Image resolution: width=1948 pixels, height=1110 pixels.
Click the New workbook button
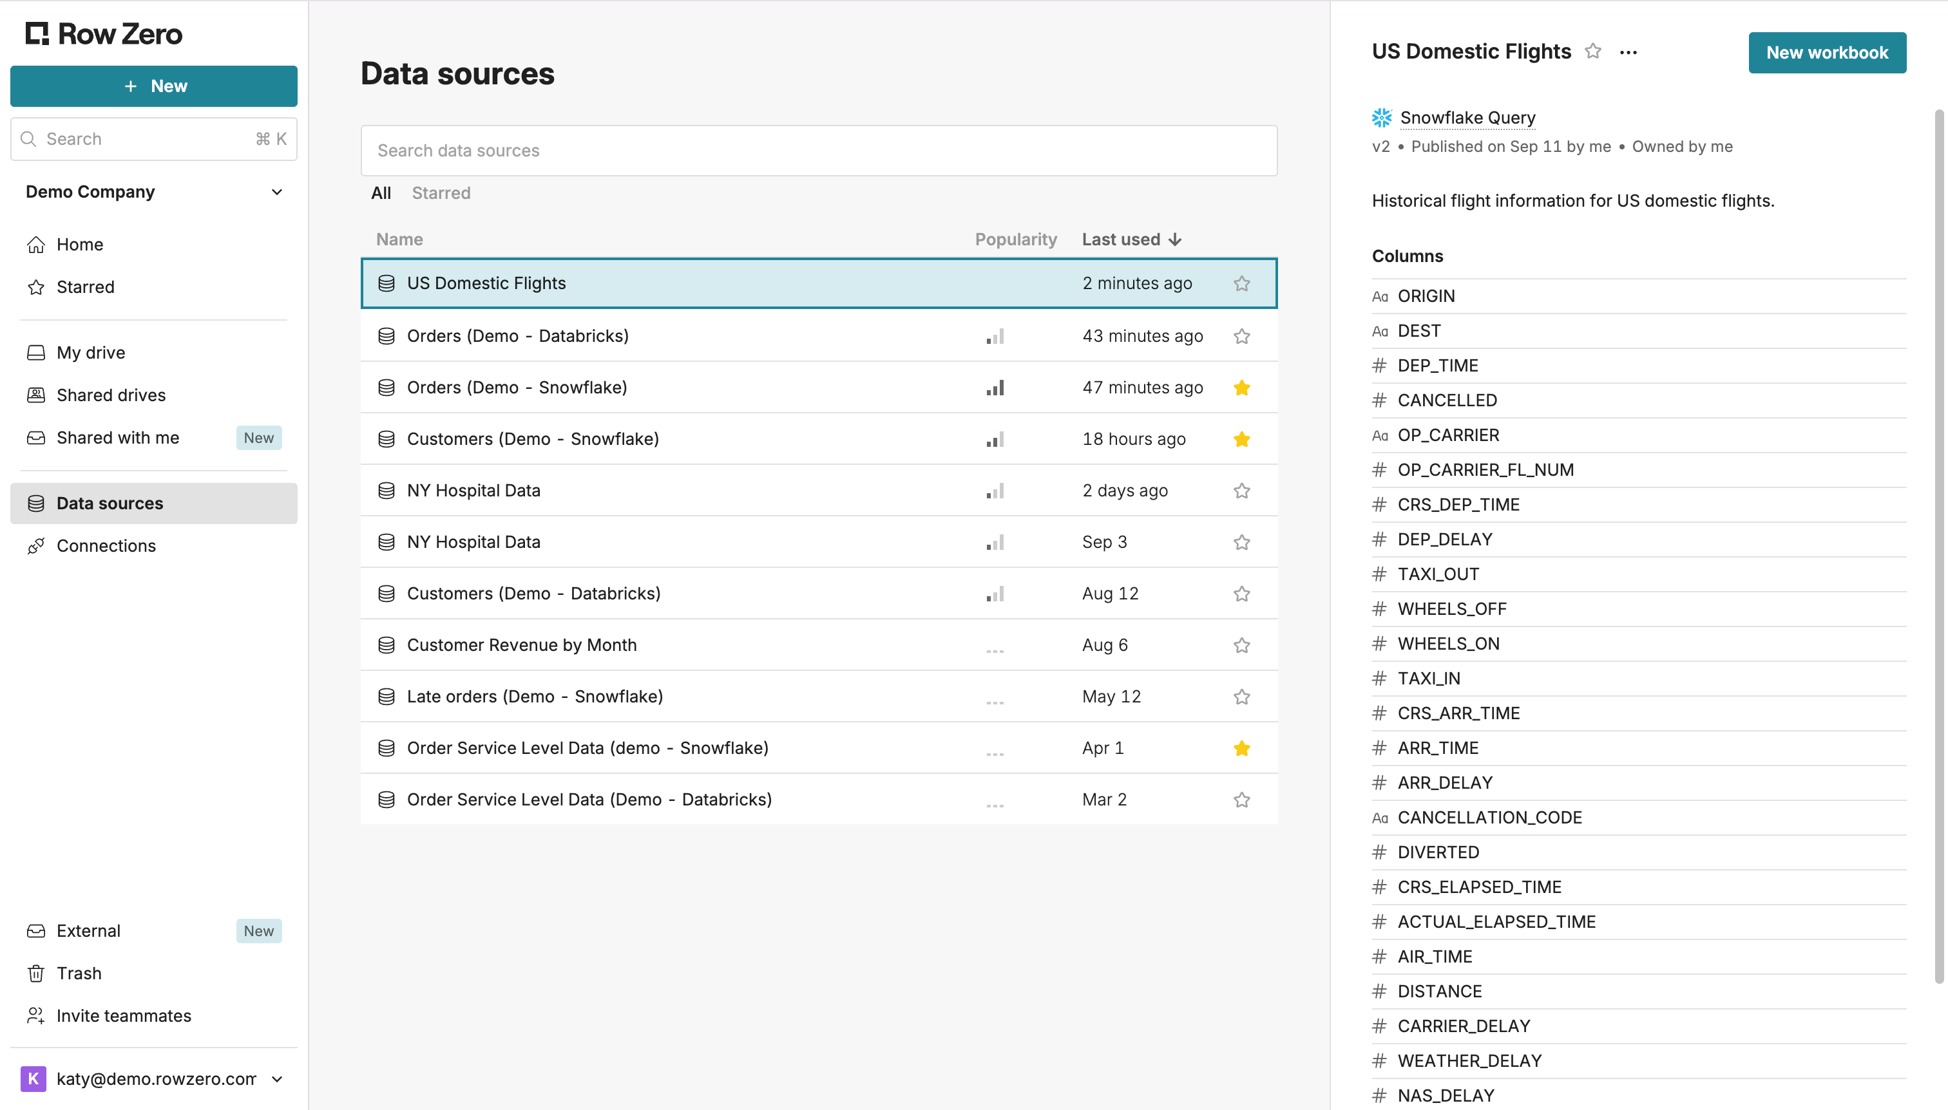pos(1827,53)
